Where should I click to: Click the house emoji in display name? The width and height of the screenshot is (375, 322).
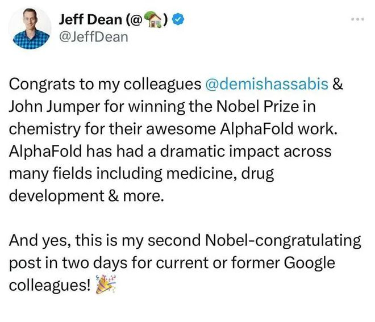(153, 19)
